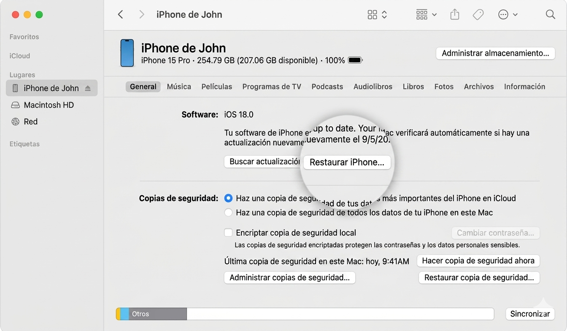
Task: Go forward with the right chevron
Action: point(142,14)
